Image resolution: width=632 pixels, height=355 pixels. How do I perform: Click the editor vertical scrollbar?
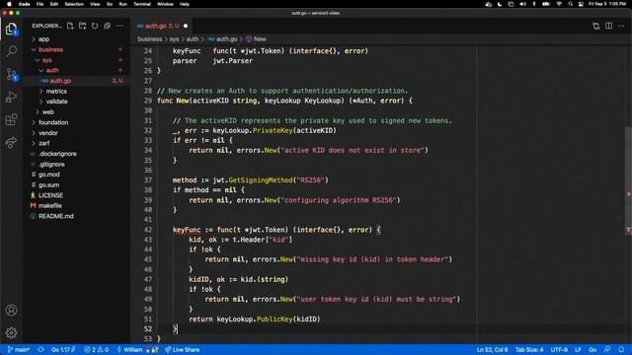pyautogui.click(x=628, y=181)
